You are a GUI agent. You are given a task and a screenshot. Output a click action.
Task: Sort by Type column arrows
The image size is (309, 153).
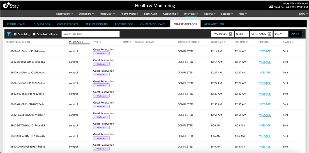(100, 42)
